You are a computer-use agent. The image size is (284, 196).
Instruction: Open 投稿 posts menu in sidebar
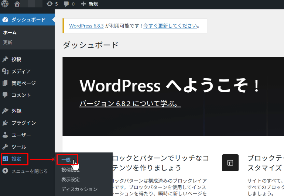16,59
